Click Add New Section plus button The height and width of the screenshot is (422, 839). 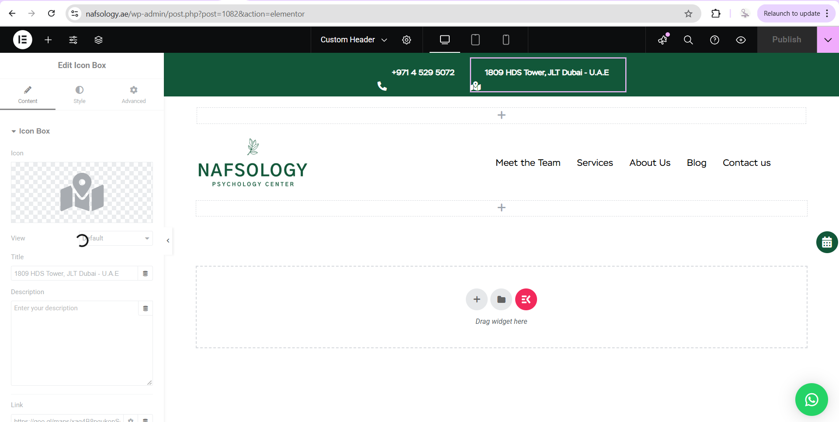(x=477, y=299)
